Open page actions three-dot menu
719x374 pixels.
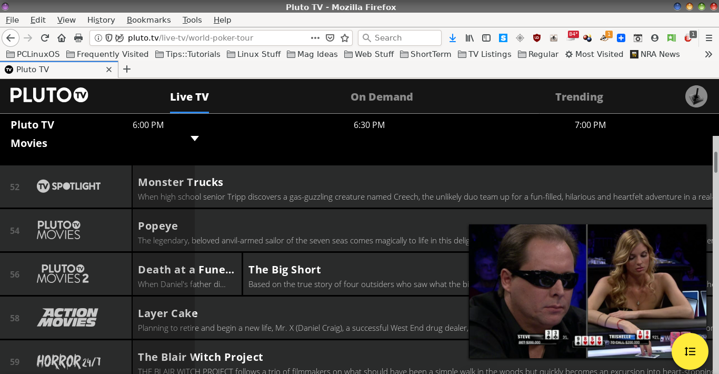315,38
